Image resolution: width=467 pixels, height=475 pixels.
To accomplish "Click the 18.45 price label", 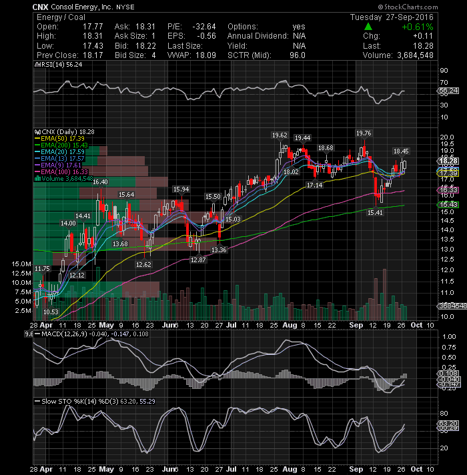I will click(401, 151).
